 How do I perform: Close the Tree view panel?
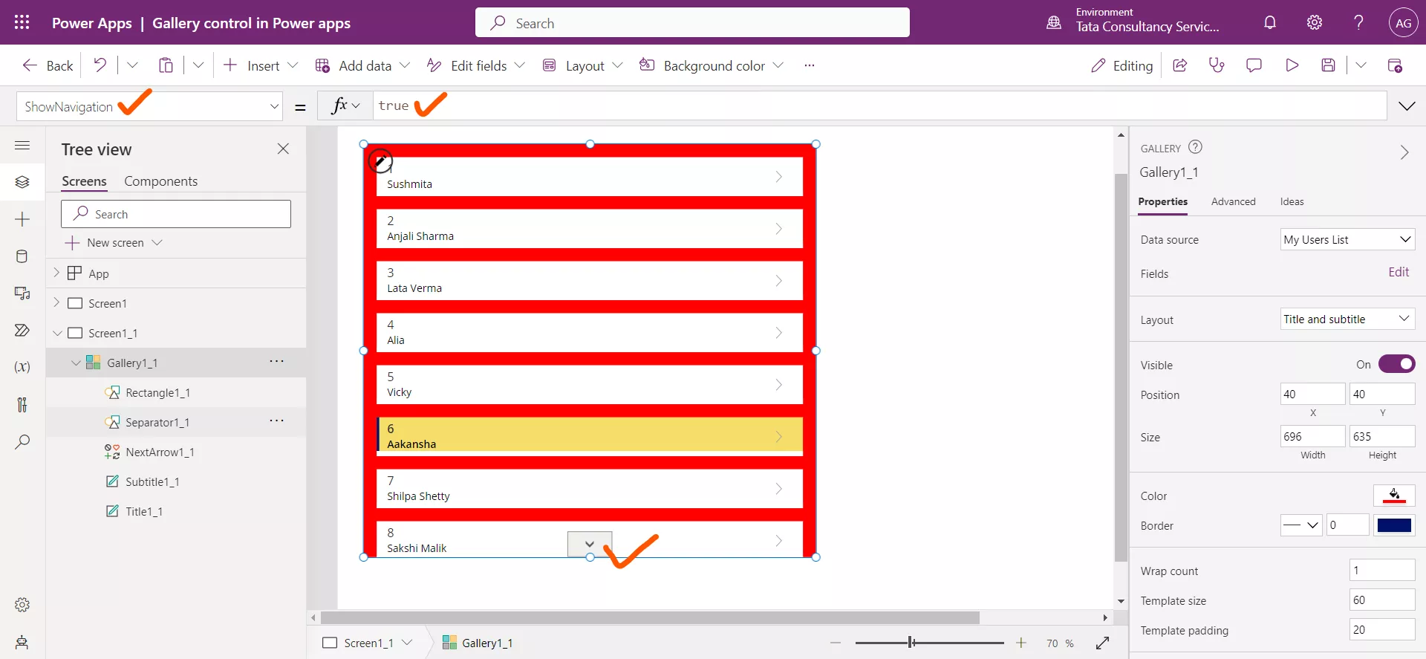[283, 149]
